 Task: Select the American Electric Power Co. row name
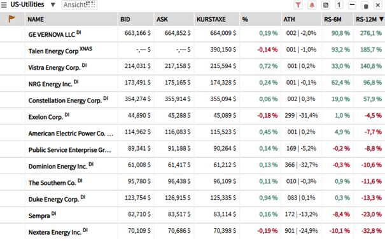[x=71, y=134]
